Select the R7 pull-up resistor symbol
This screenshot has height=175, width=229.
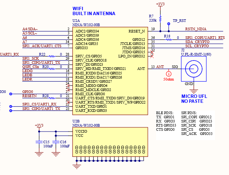(x=160, y=19)
